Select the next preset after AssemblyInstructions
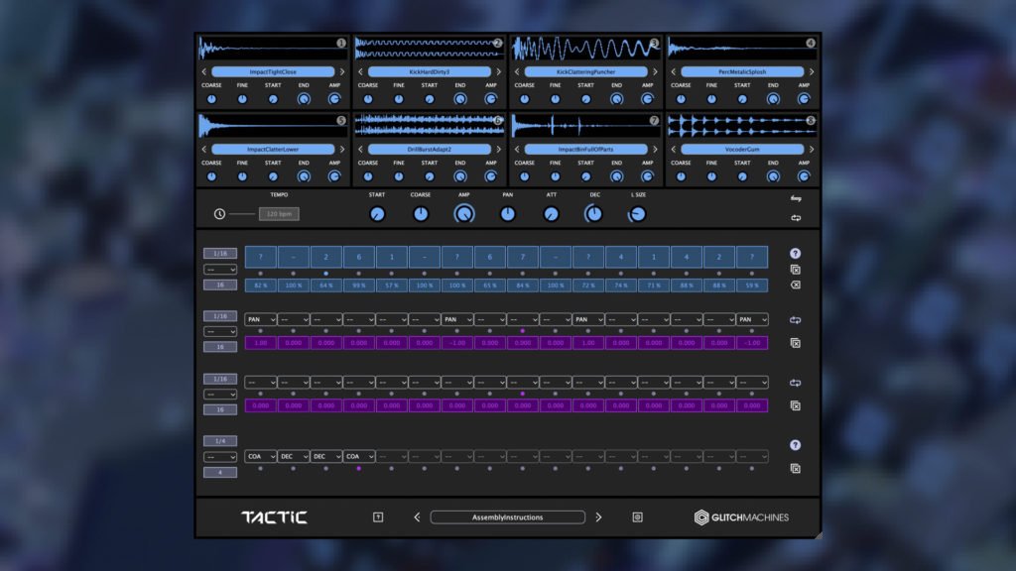The image size is (1016, 571). pyautogui.click(x=598, y=516)
